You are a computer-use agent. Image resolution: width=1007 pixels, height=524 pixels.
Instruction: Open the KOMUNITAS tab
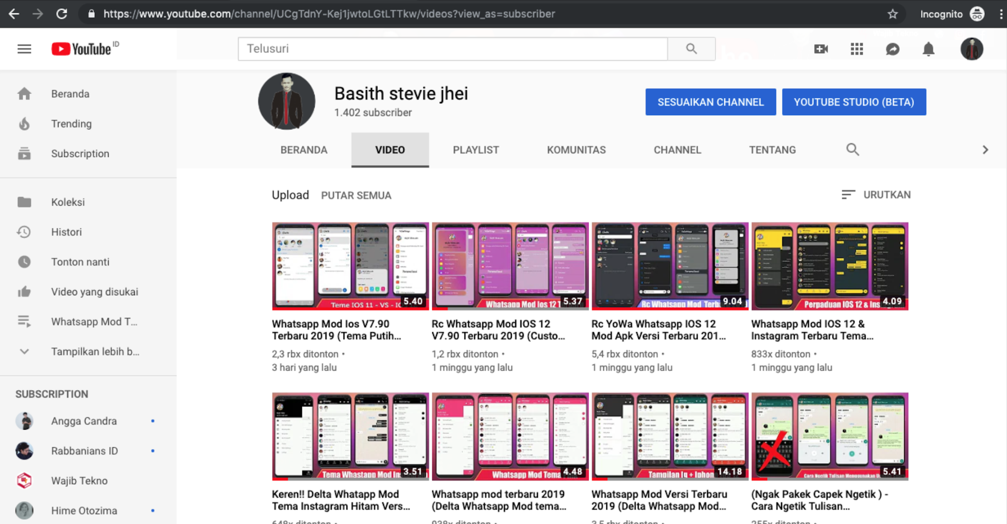pos(576,150)
